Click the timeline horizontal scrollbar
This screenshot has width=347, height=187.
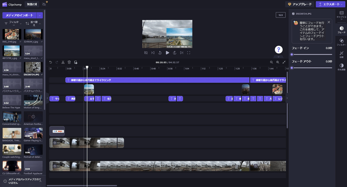click(x=82, y=186)
